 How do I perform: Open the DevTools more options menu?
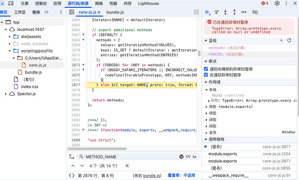click(x=286, y=3)
